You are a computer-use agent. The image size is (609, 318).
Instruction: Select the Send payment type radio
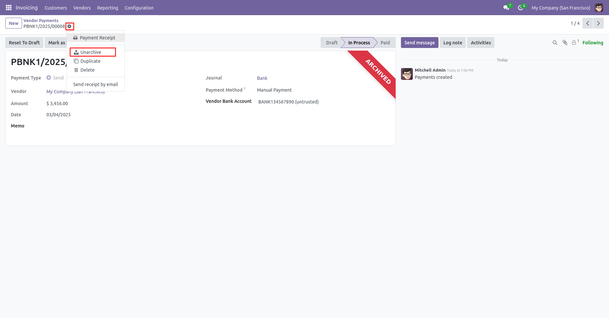(x=49, y=78)
